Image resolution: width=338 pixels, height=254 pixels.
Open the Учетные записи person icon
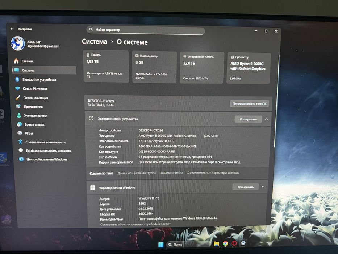19,115
